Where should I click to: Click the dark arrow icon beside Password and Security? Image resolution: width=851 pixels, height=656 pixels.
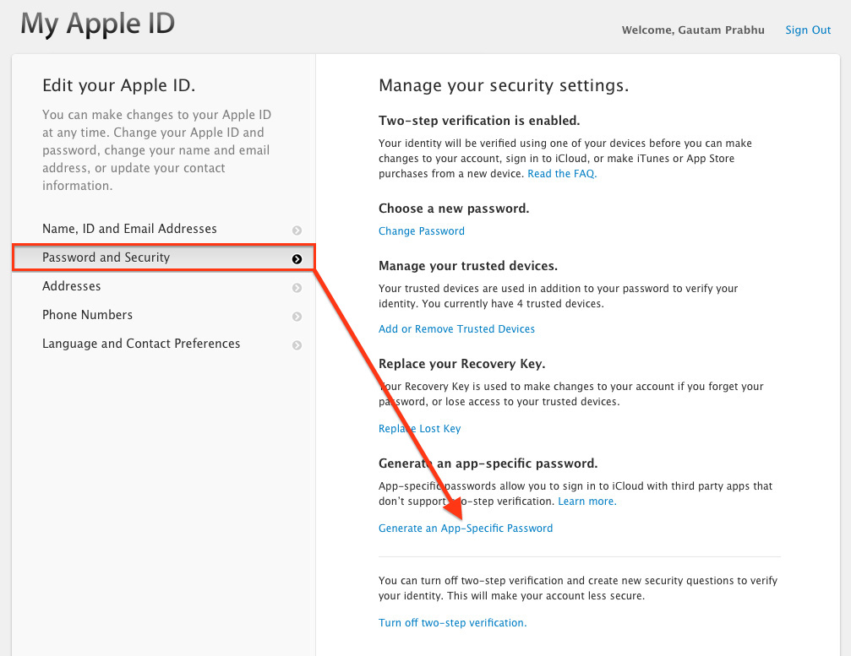pos(297,259)
